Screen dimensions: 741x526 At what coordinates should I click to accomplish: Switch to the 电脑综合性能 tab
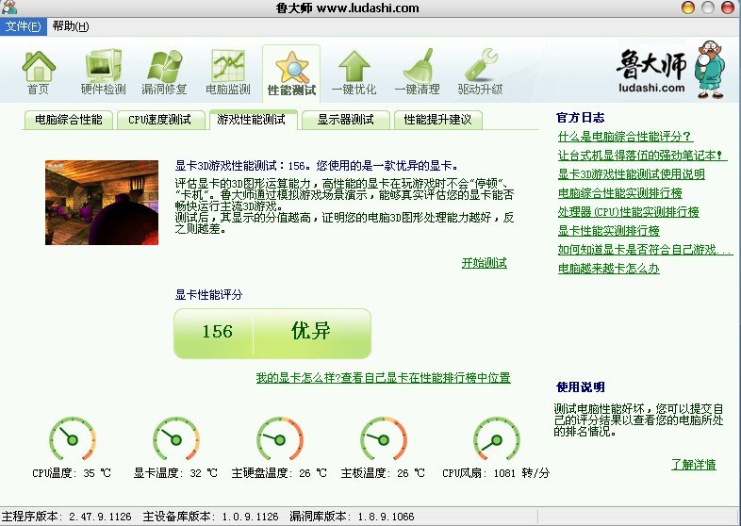(x=69, y=120)
